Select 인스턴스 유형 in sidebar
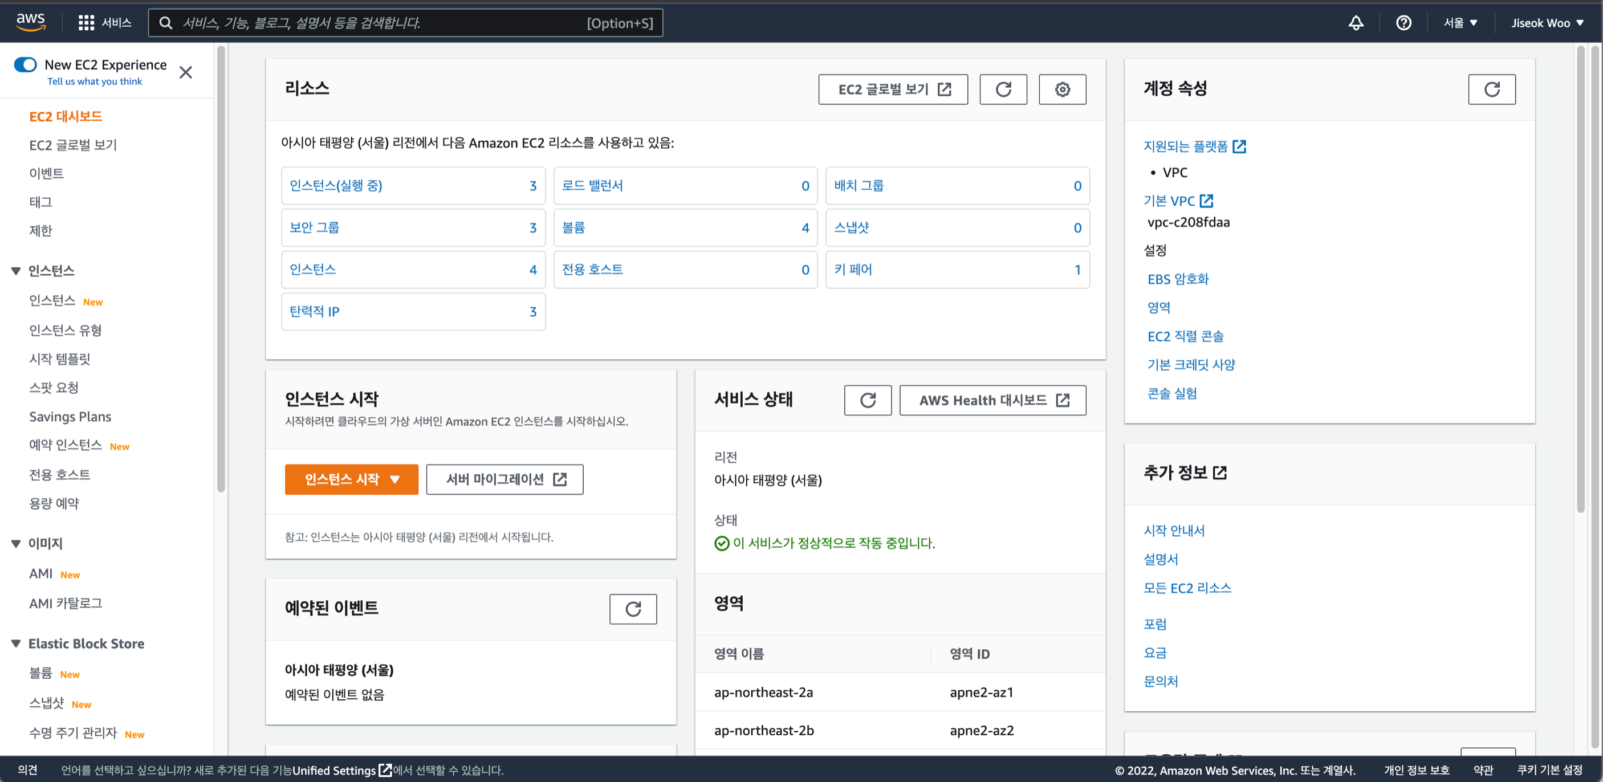 pyautogui.click(x=66, y=331)
